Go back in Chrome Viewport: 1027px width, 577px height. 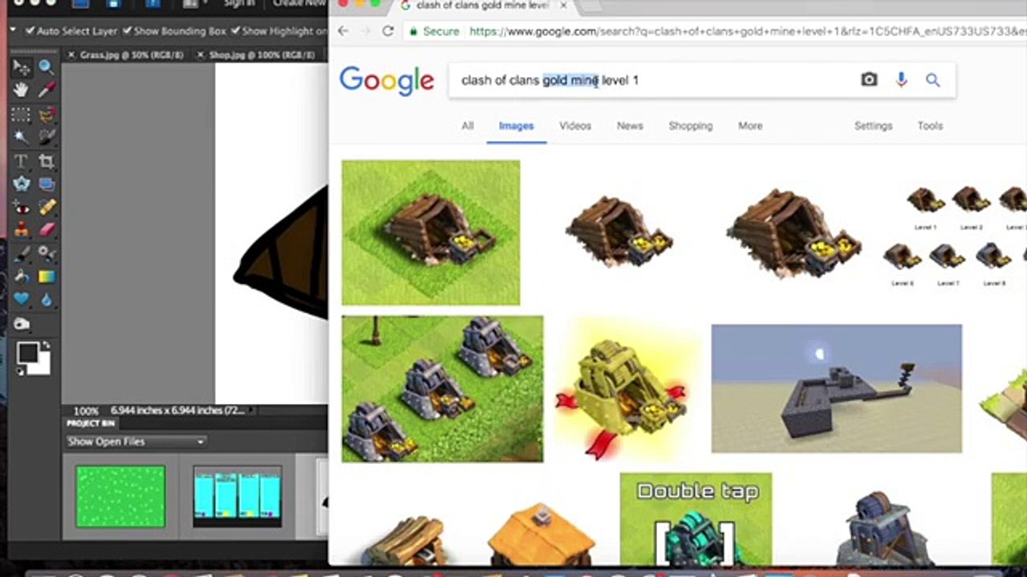click(x=343, y=31)
